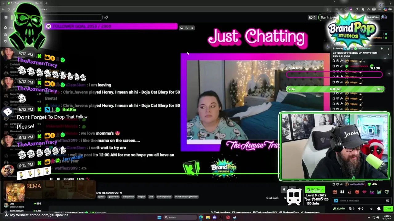
Task: Open the emote picker beside message field
Action: pyautogui.click(x=387, y=201)
